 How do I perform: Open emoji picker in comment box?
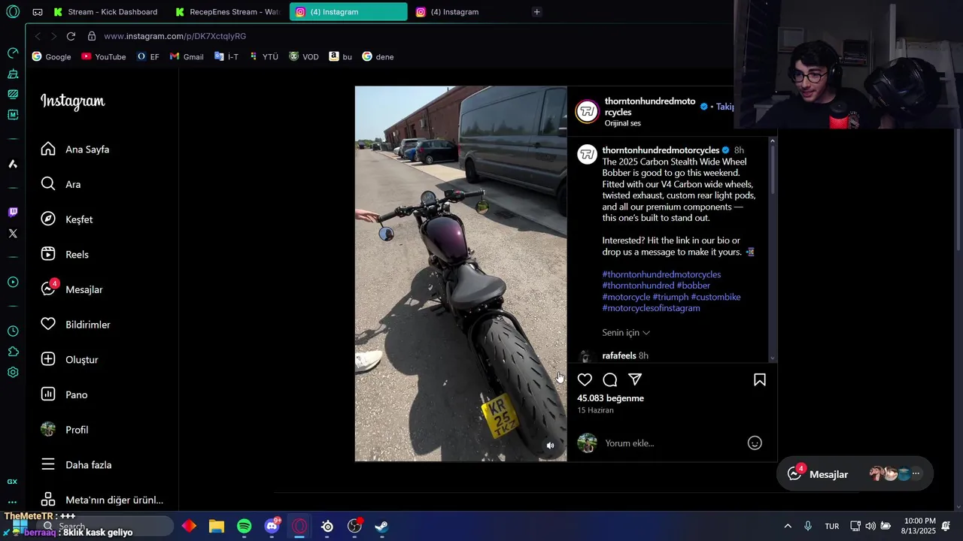point(755,443)
